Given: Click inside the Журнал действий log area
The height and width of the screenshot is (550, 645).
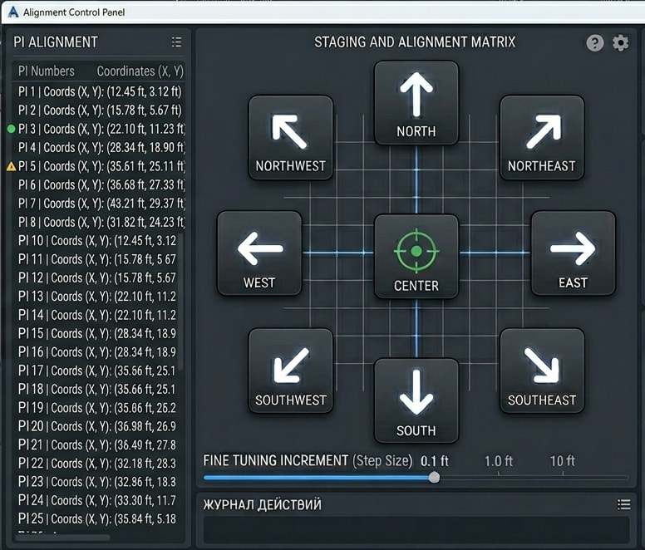Looking at the screenshot, I should coord(416,529).
